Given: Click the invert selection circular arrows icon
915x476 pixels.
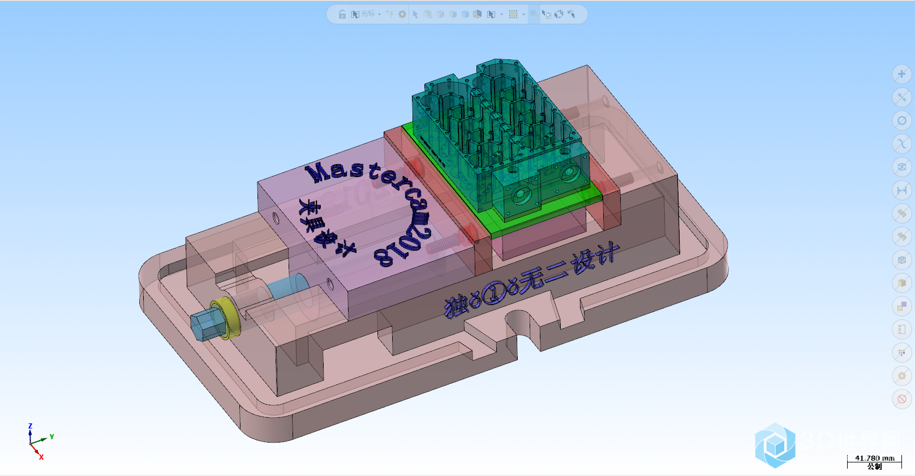Looking at the screenshot, I should point(559,14).
